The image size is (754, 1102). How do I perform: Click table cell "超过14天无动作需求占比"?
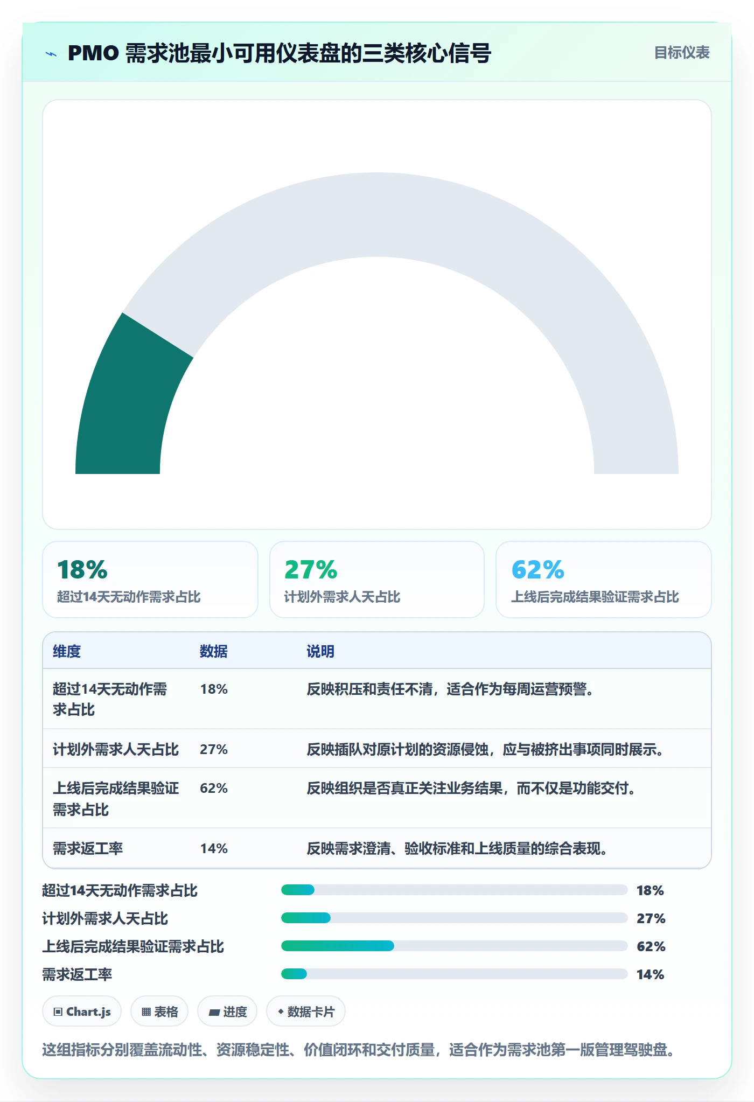[x=110, y=699]
